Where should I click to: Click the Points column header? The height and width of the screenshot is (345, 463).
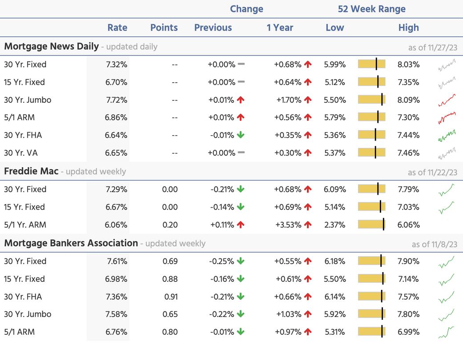164,28
